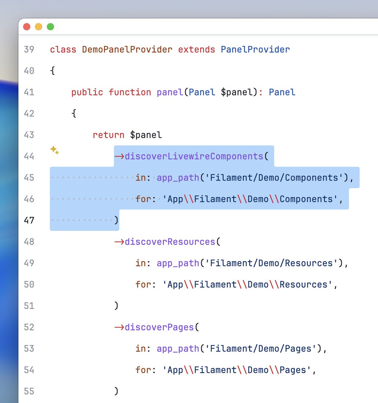Click the 'in:' named argument on line 49
Screen dimensions: 378x403
143,263
